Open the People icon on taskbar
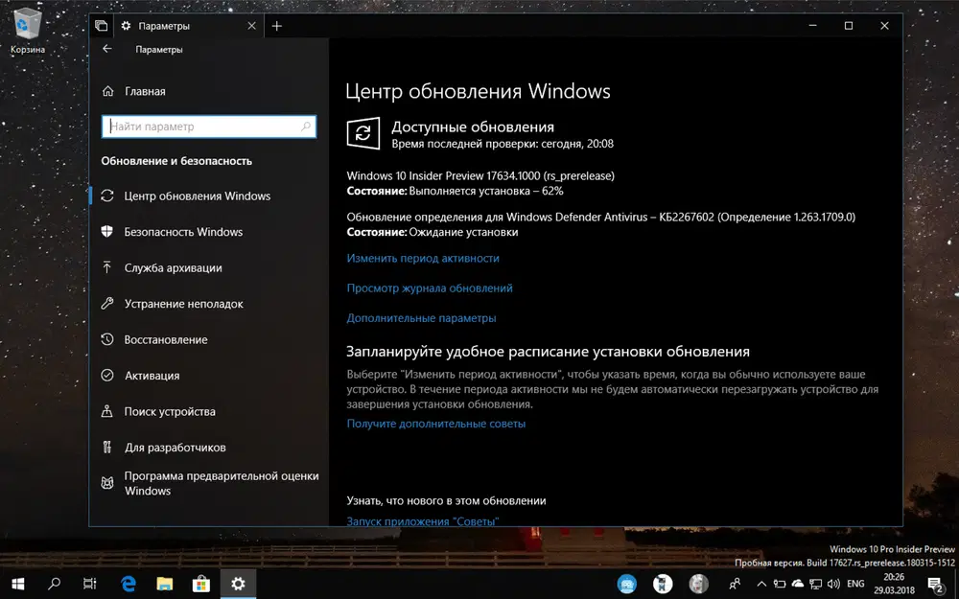959x599 pixels. click(x=735, y=584)
